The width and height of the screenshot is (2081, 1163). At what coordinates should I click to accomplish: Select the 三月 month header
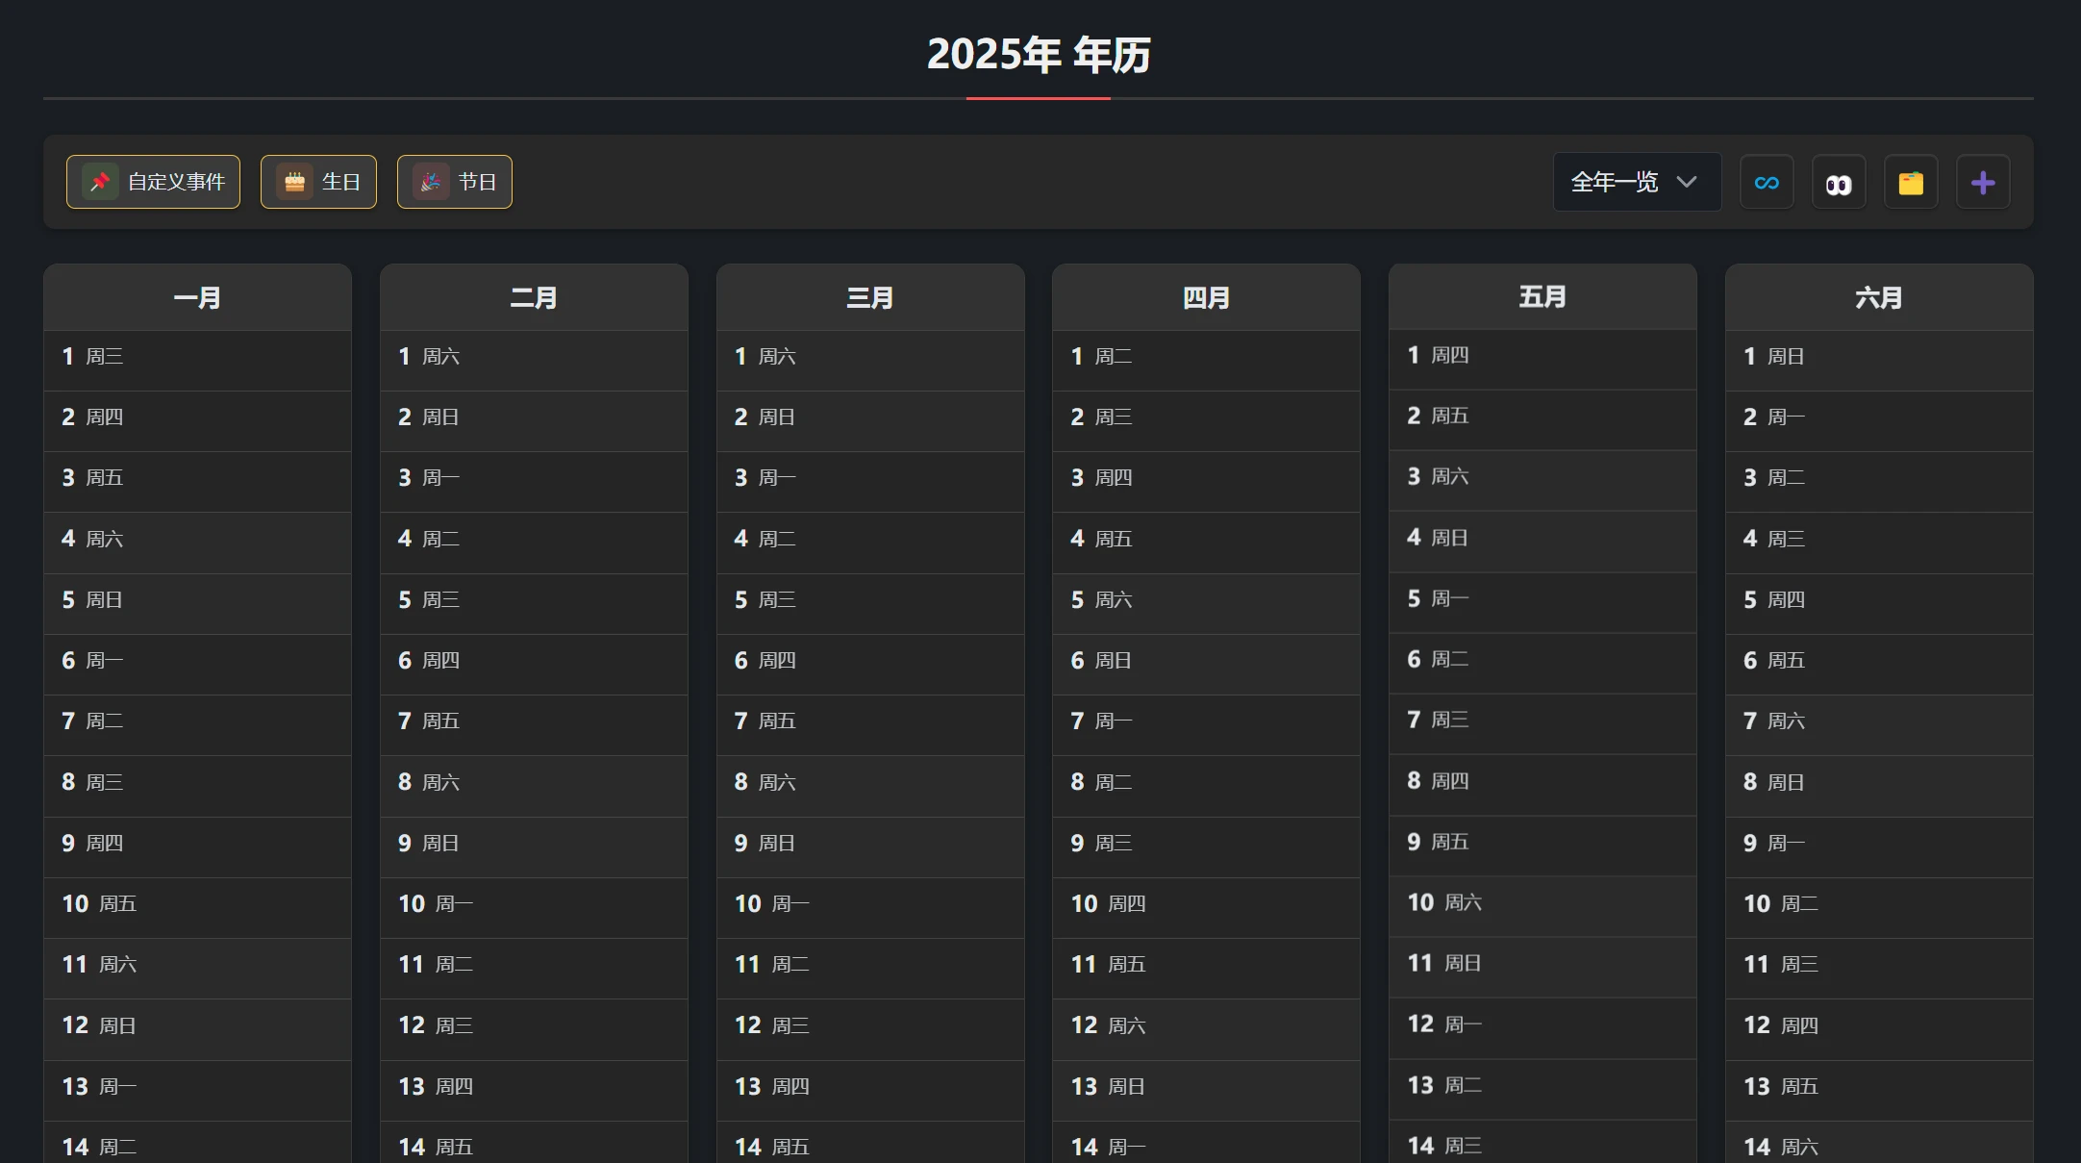(869, 298)
